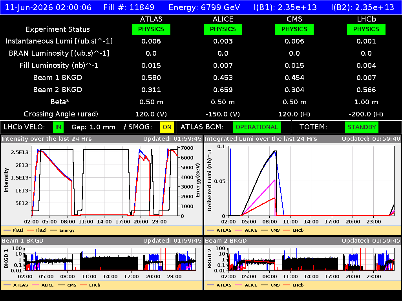Click the ALICE PHYSICS status indicator
The image size is (402, 301).
point(223,29)
